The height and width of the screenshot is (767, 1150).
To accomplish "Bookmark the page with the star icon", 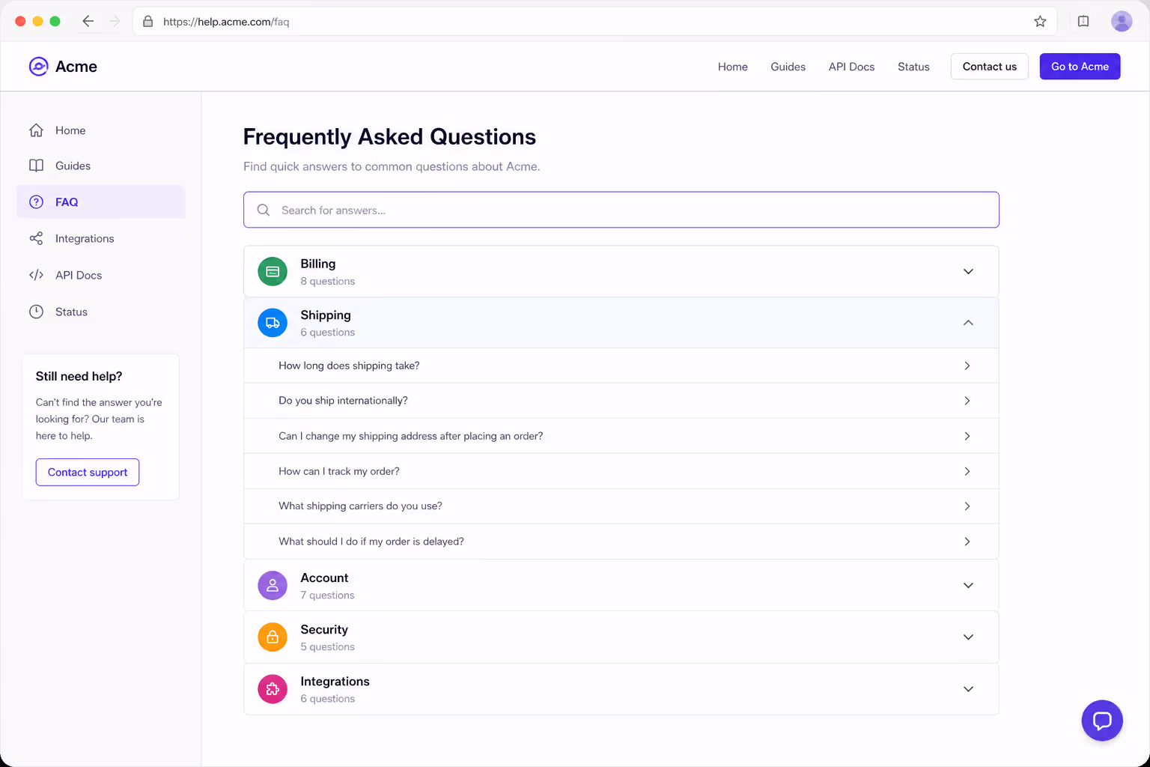I will (1040, 22).
